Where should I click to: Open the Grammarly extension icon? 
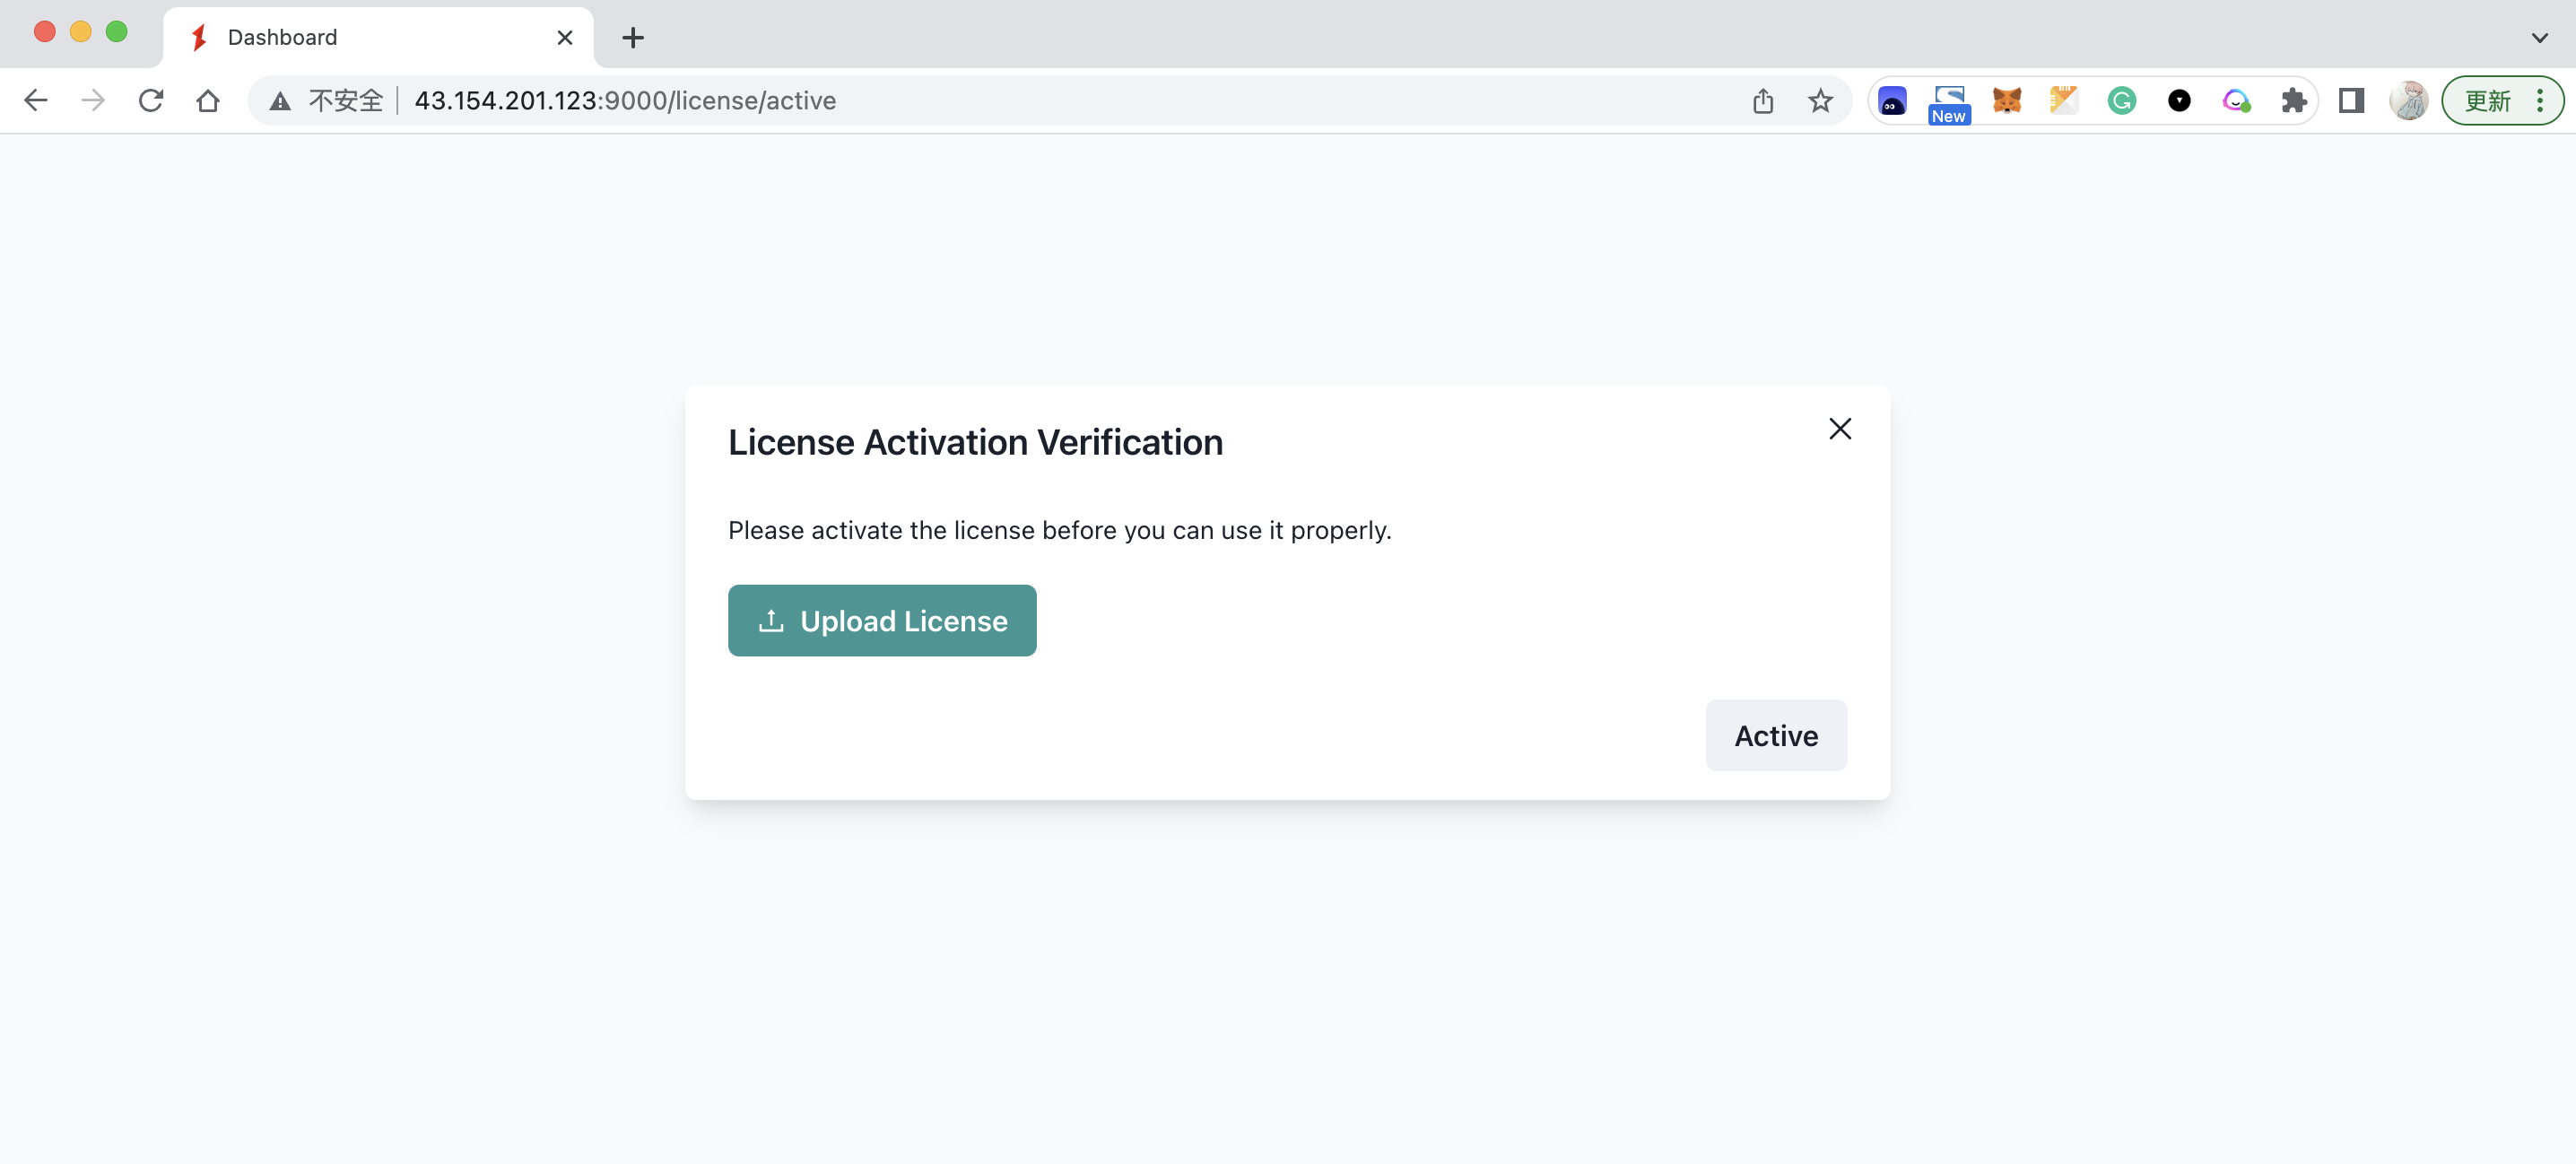(2122, 100)
